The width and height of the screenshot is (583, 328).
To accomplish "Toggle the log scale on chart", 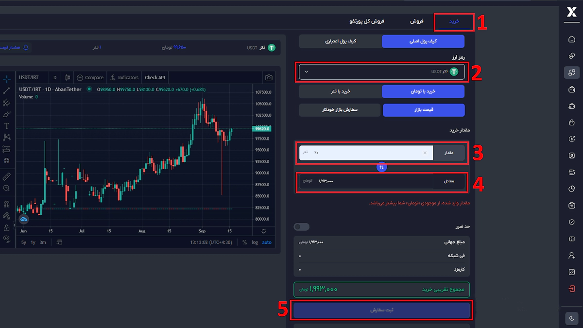I will click(x=255, y=242).
